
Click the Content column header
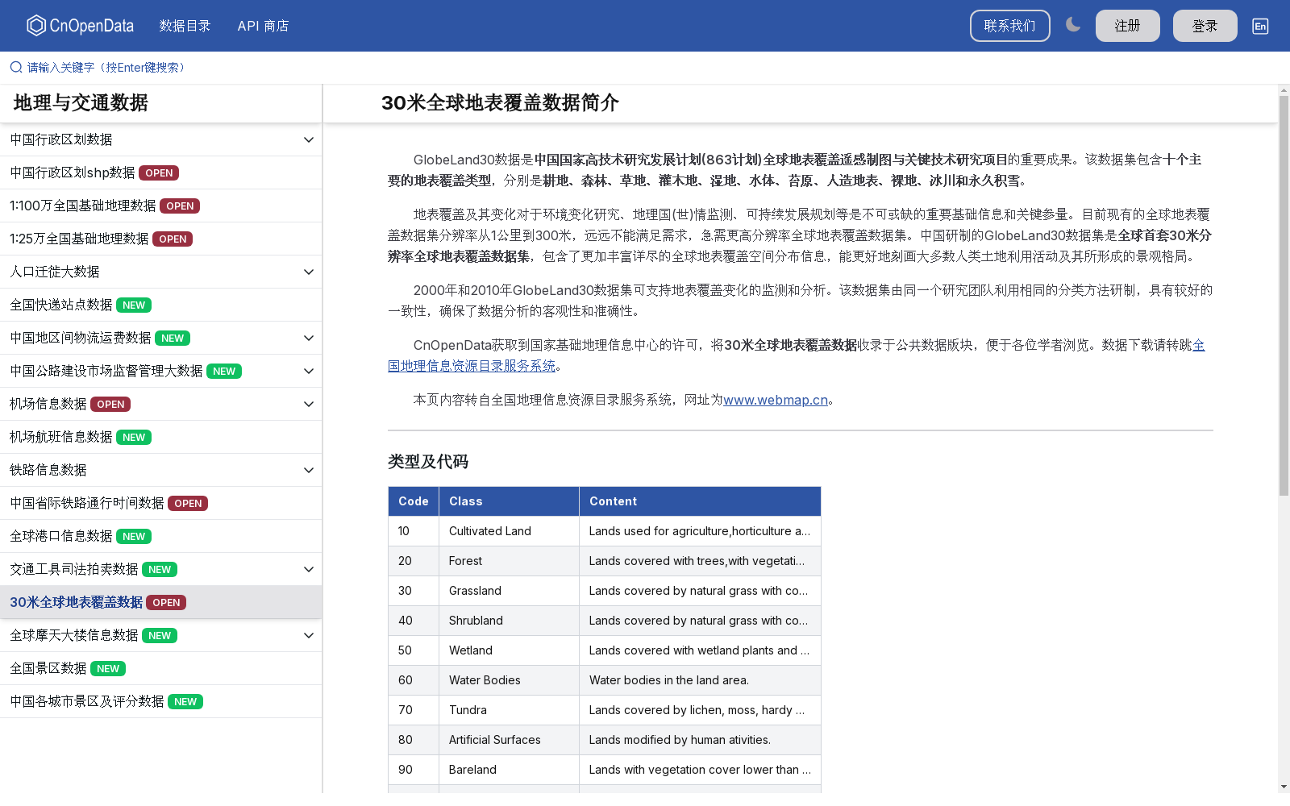click(x=700, y=501)
